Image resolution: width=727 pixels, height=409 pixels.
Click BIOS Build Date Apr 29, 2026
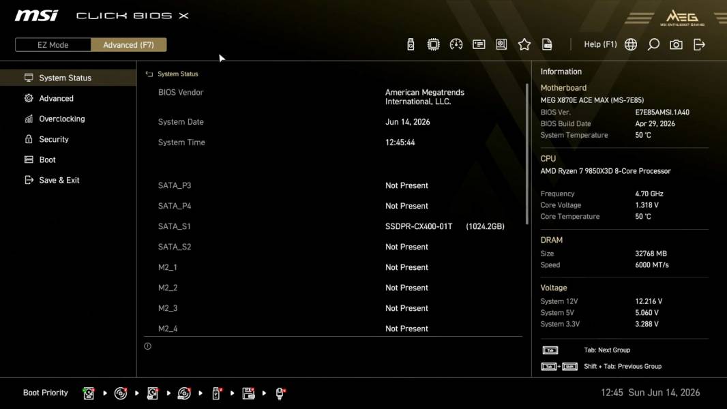click(x=655, y=123)
